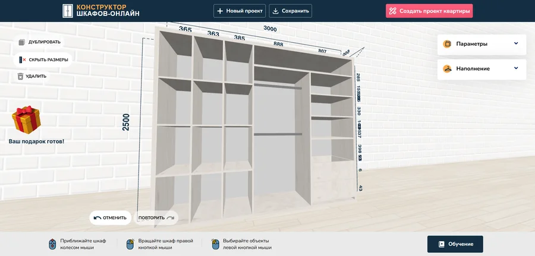This screenshot has height=256, width=535.
Task: Click the undo arrow icon
Action: tap(97, 218)
